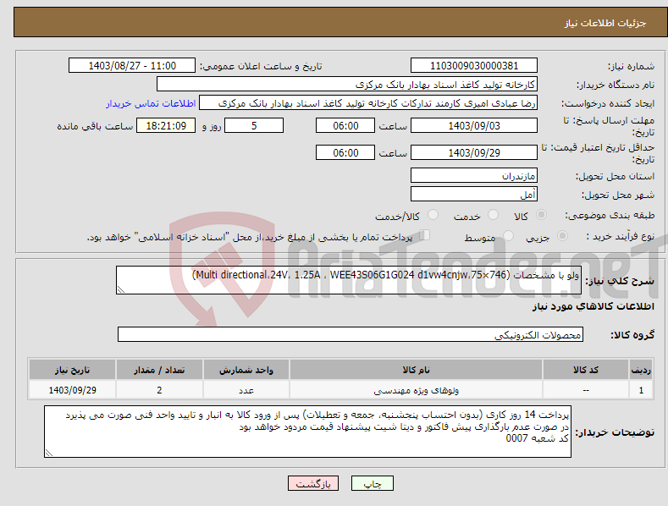
Task: Click the کد کالا cell showing --
Action: pyautogui.click(x=586, y=390)
